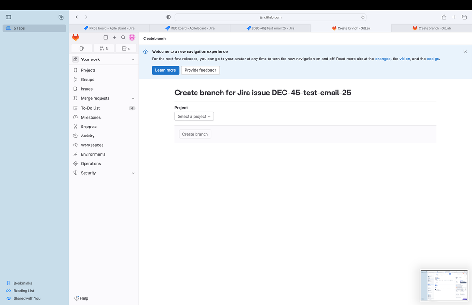Toggle GitLab sidebar collapse icon

106,38
